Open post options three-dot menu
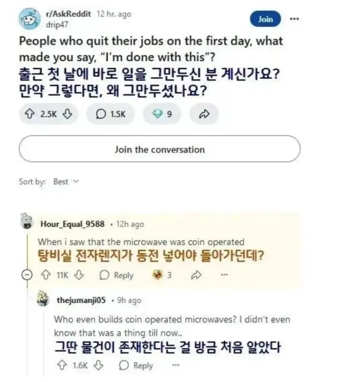Image resolution: width=343 pixels, height=382 pixels. click(294, 19)
